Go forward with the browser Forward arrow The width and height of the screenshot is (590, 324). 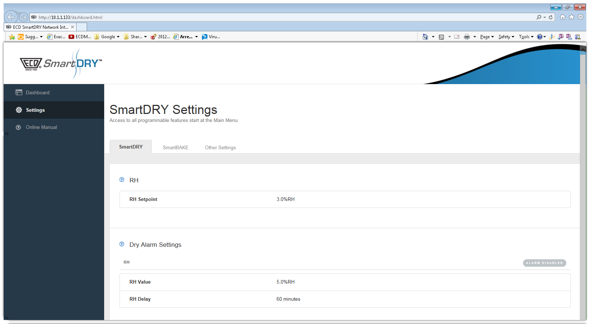point(24,17)
